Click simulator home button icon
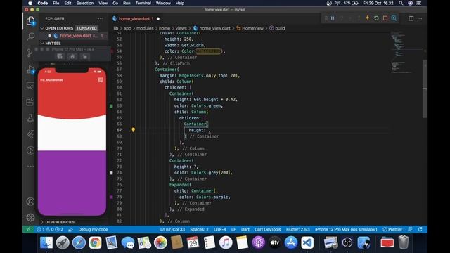 coord(72,56)
